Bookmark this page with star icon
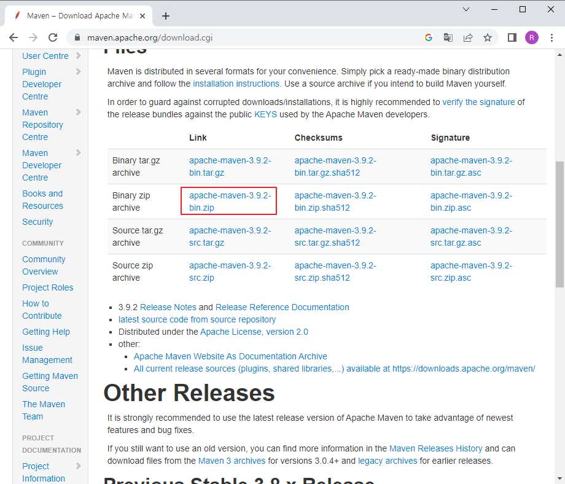 [x=488, y=37]
